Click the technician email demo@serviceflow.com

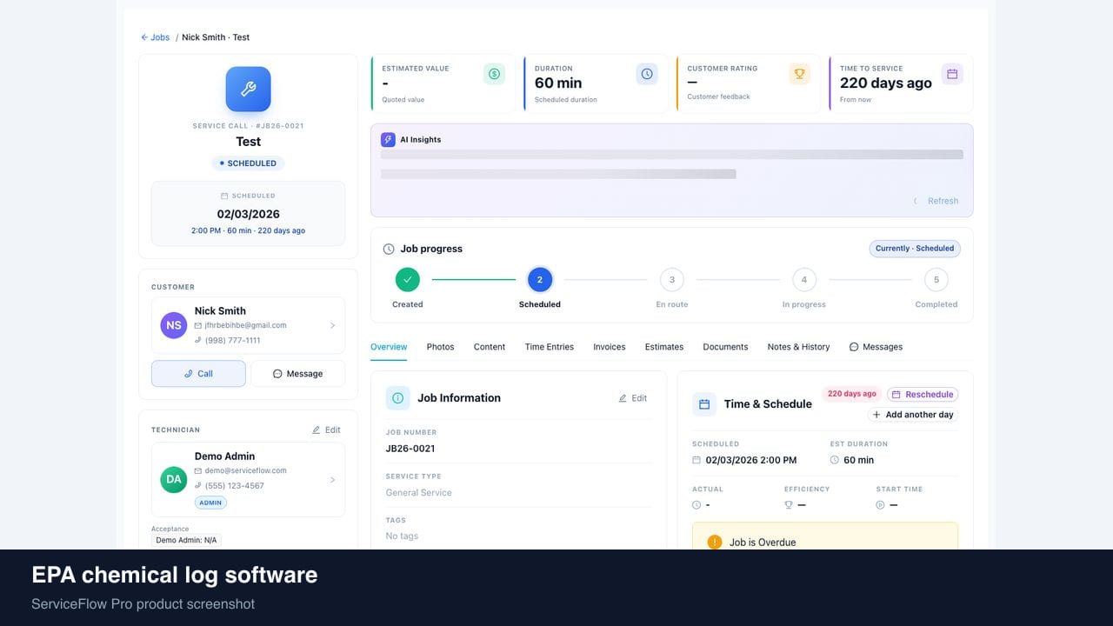click(245, 470)
